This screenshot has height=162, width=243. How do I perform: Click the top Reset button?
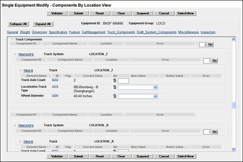click(100, 13)
